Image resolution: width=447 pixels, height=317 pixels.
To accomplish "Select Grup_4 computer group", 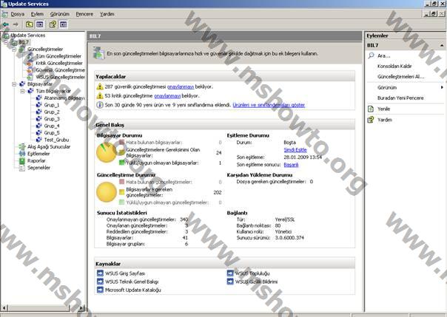I will pyautogui.click(x=52, y=126).
